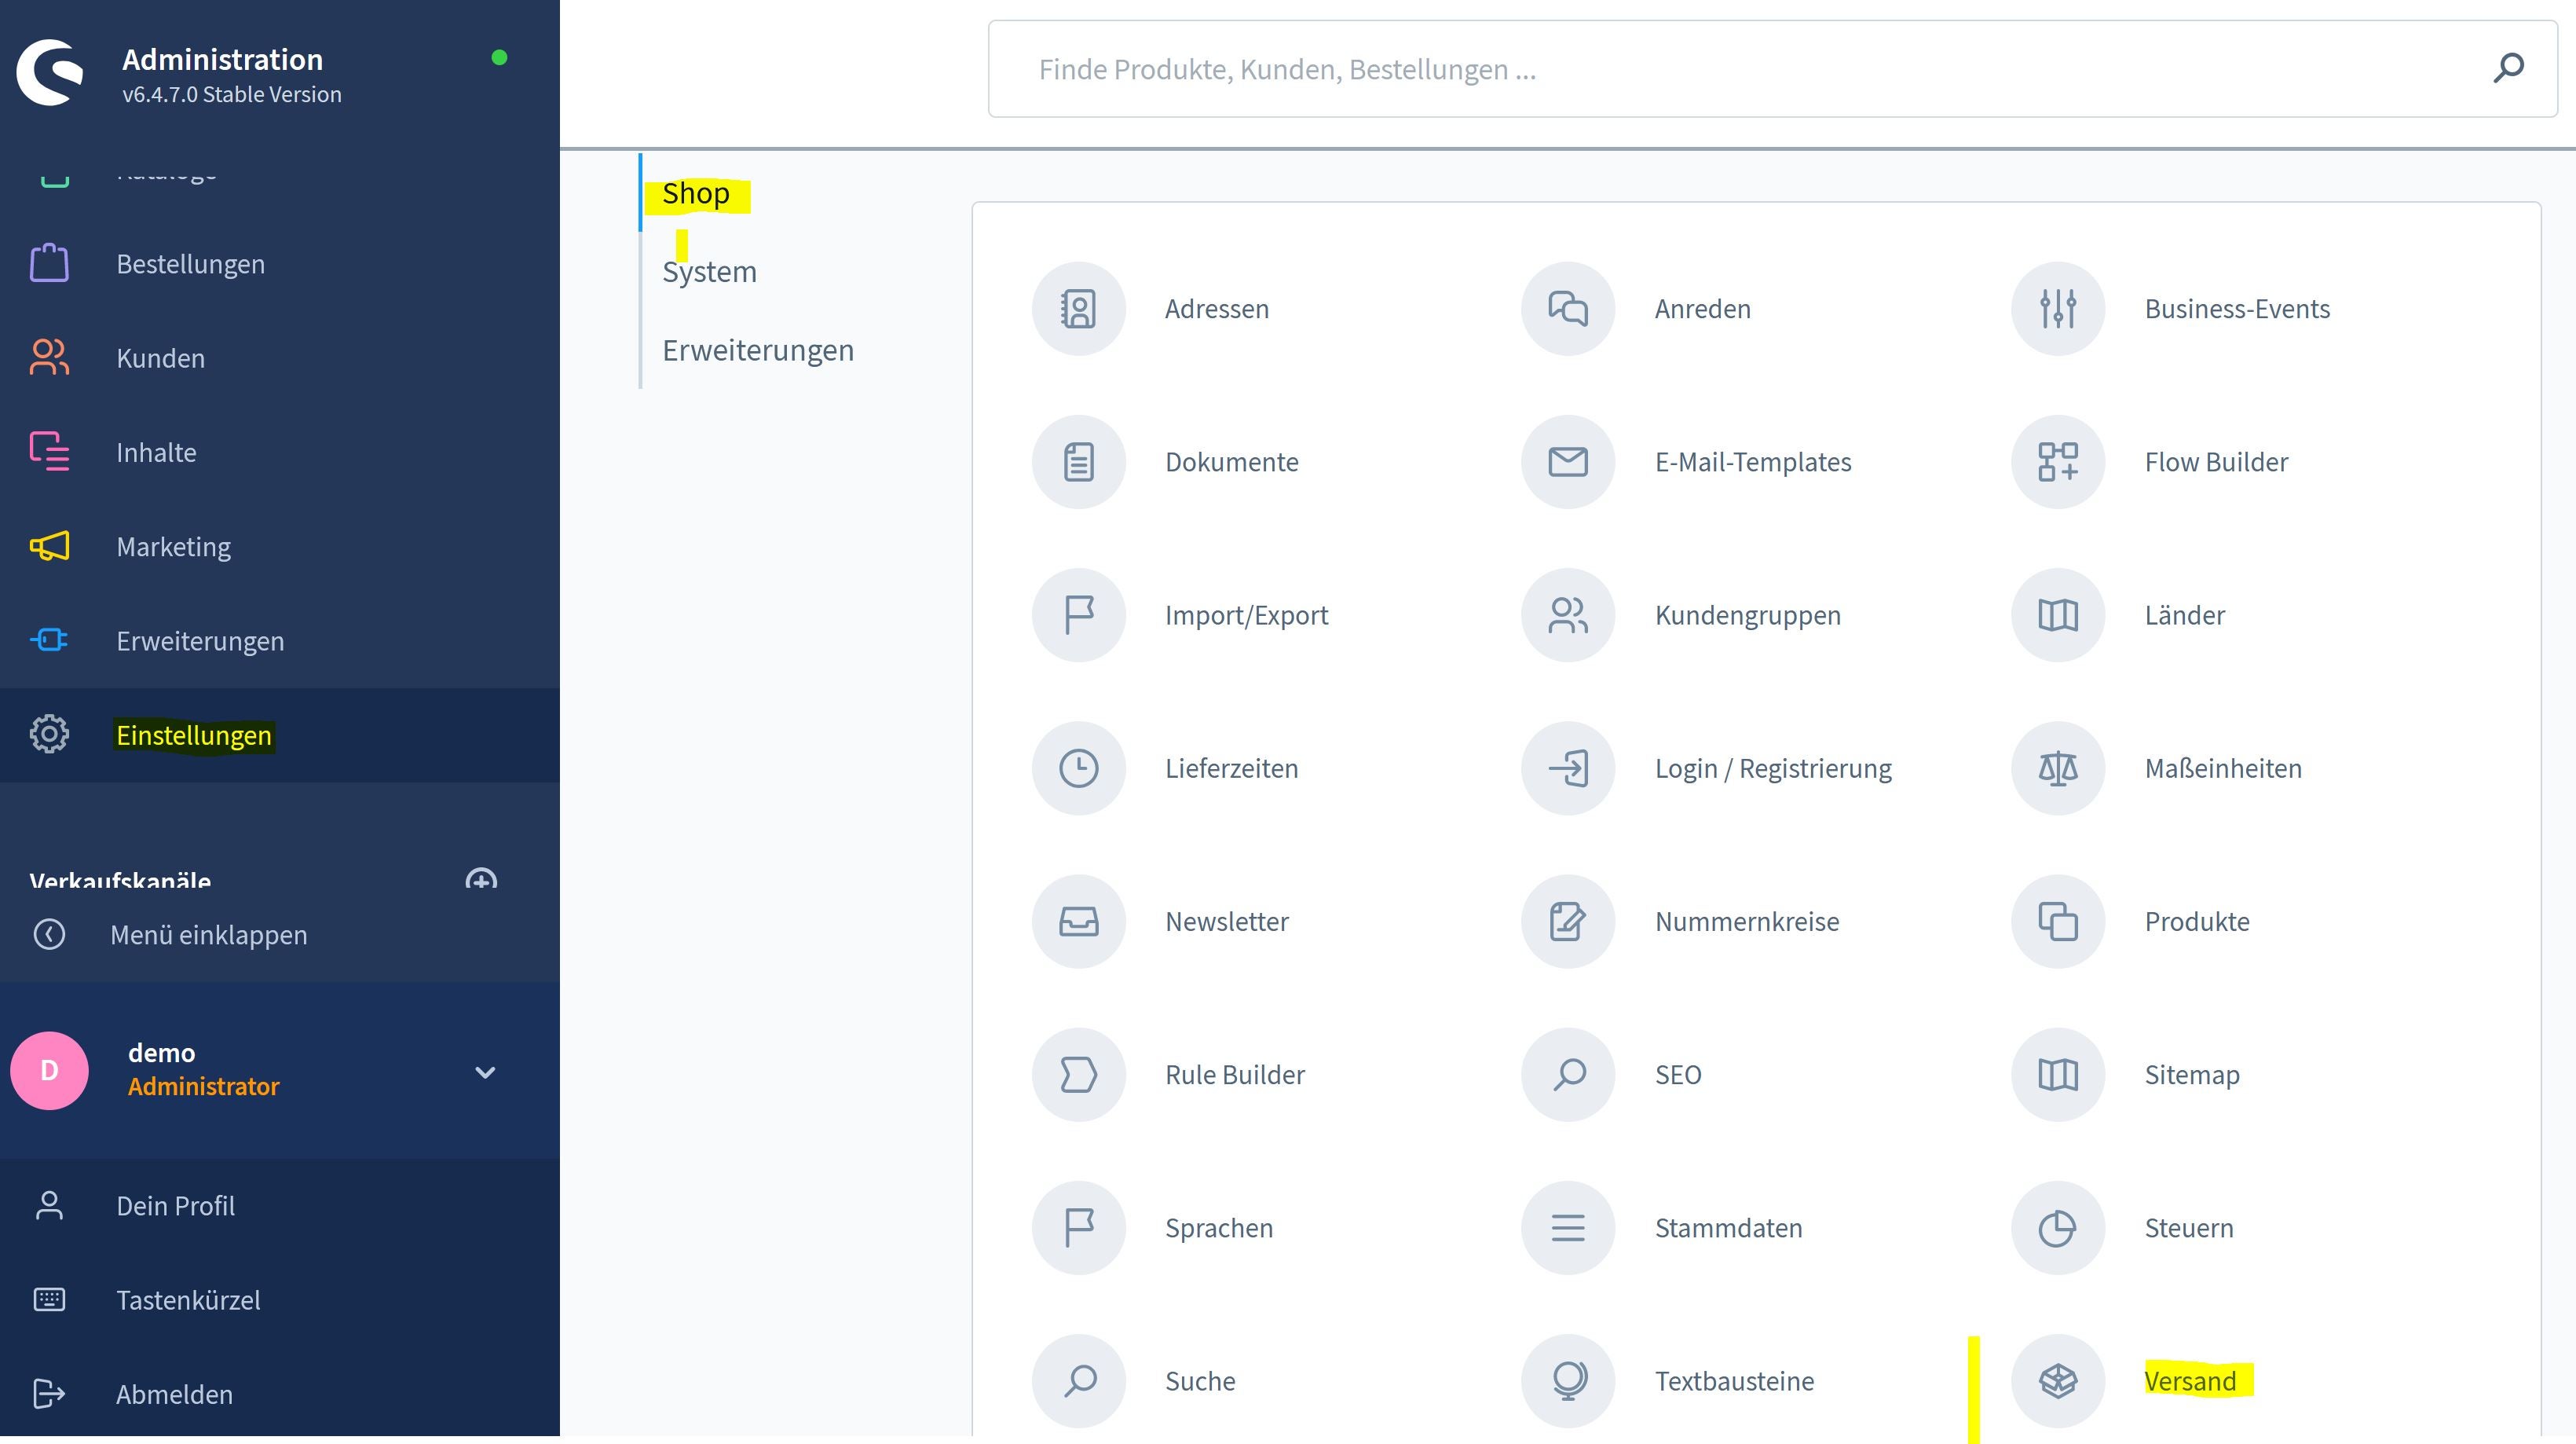Click the green online status dot
Viewport: 2576px width, 1444px height.
499,57
